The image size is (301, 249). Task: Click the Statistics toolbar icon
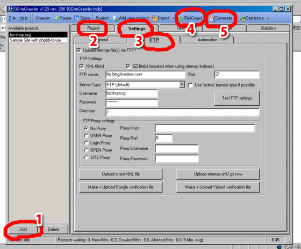pos(243,18)
